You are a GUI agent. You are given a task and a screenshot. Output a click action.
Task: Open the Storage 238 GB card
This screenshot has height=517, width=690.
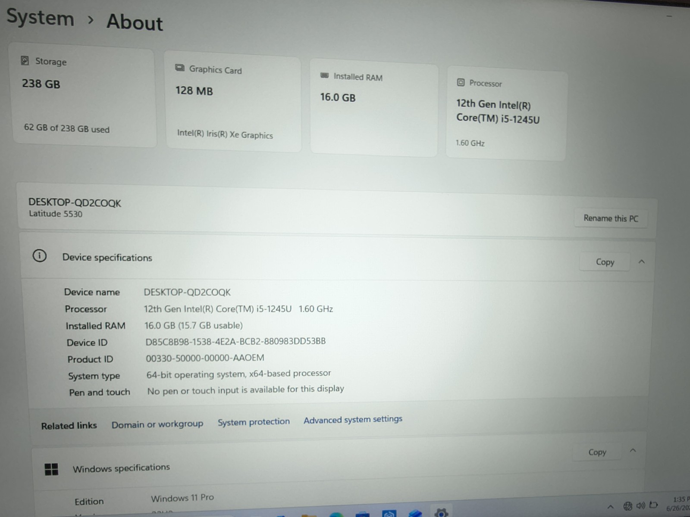(x=84, y=96)
